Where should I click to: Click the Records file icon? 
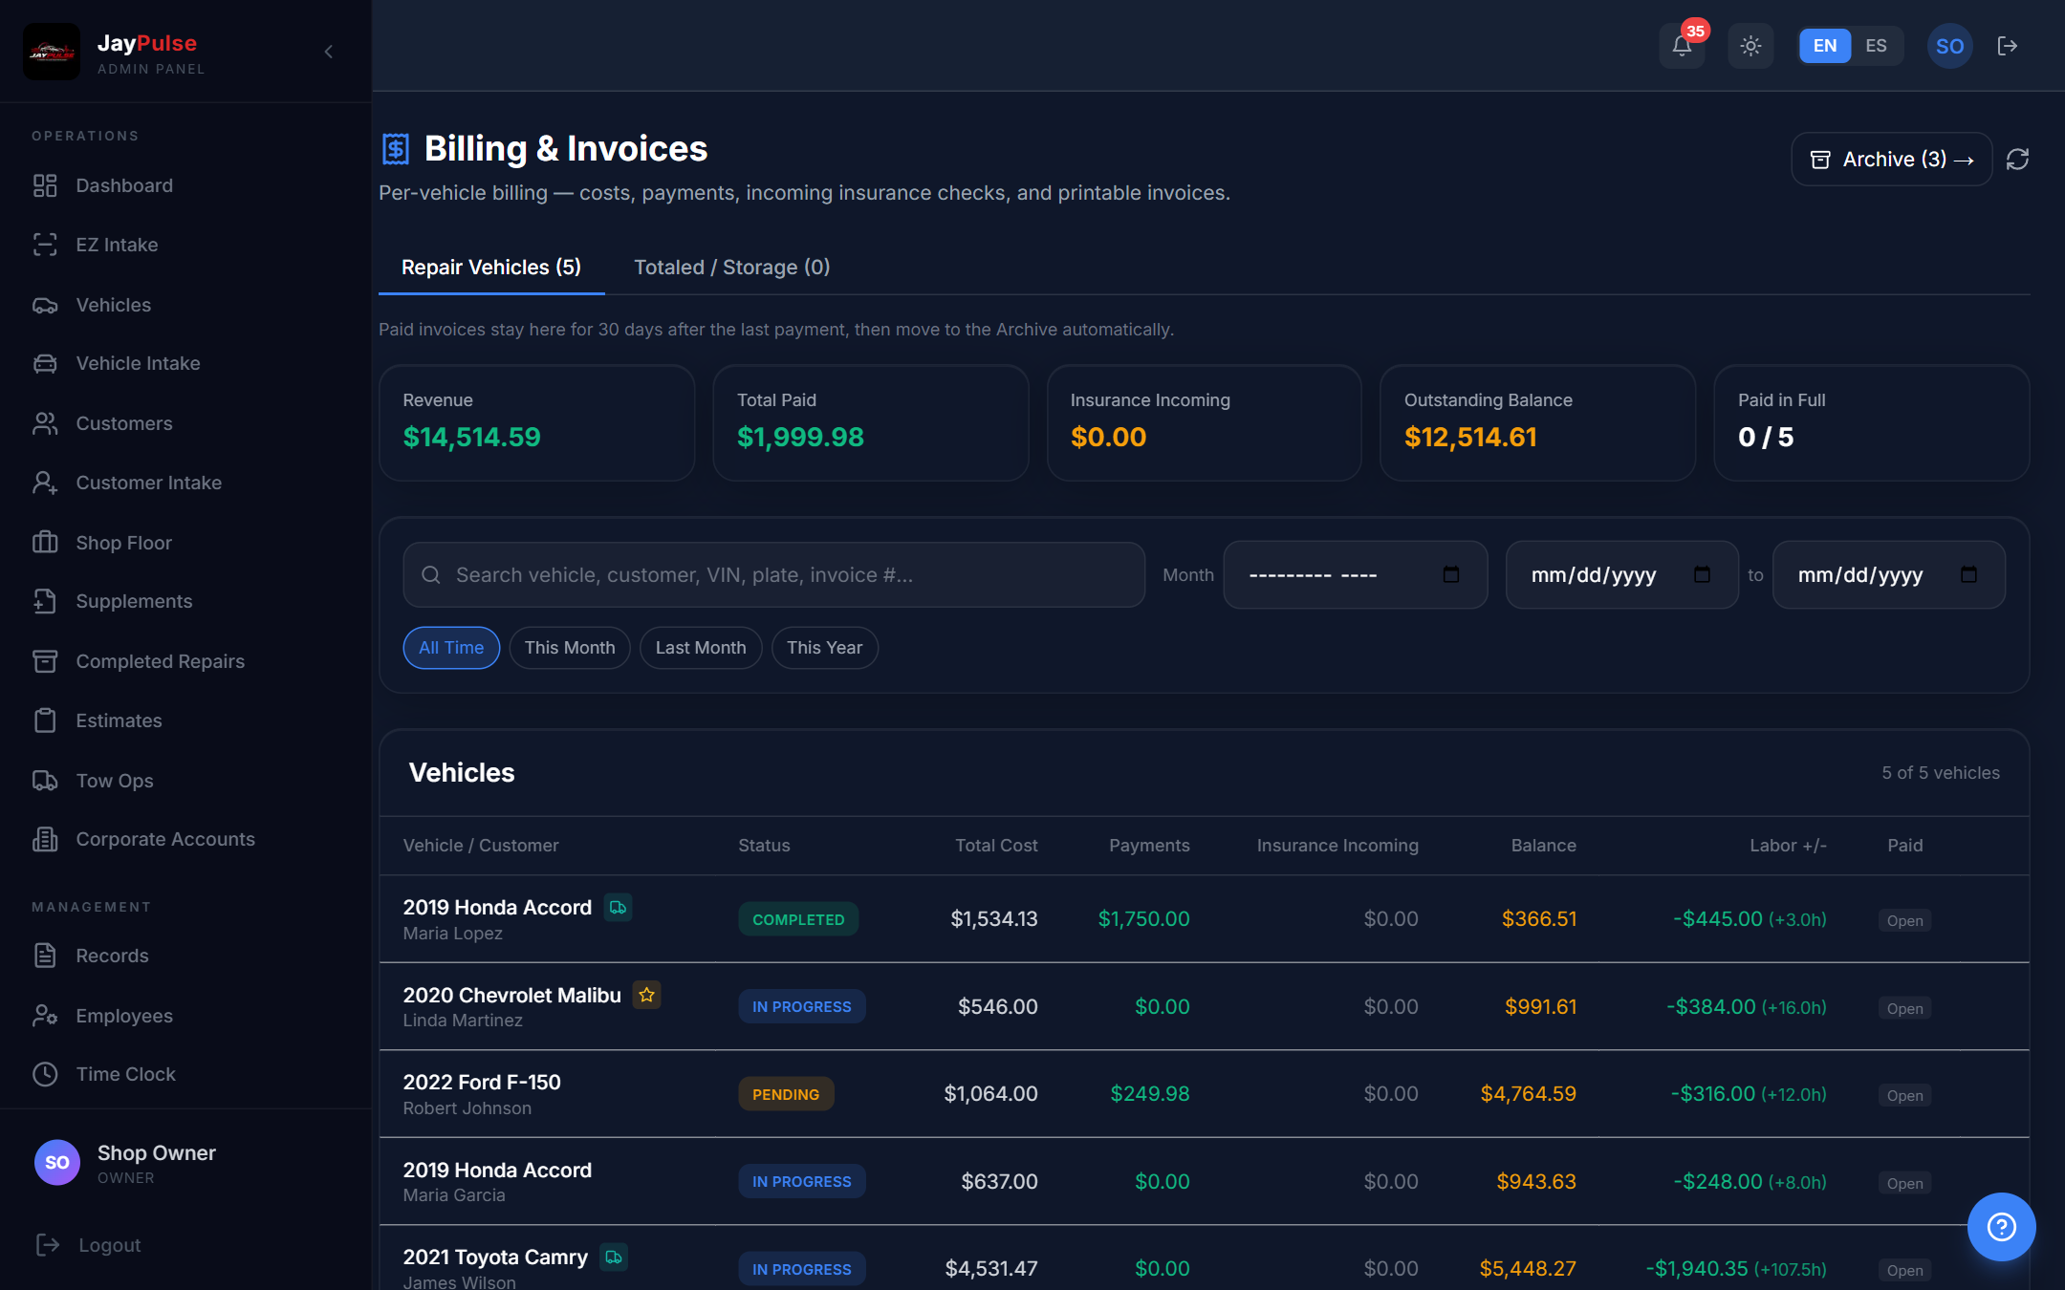point(45,956)
